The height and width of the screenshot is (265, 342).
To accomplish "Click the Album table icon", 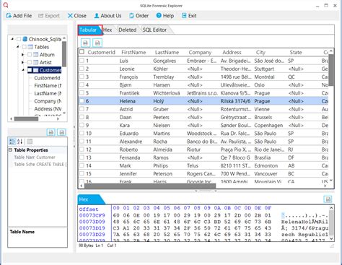I will [35, 55].
